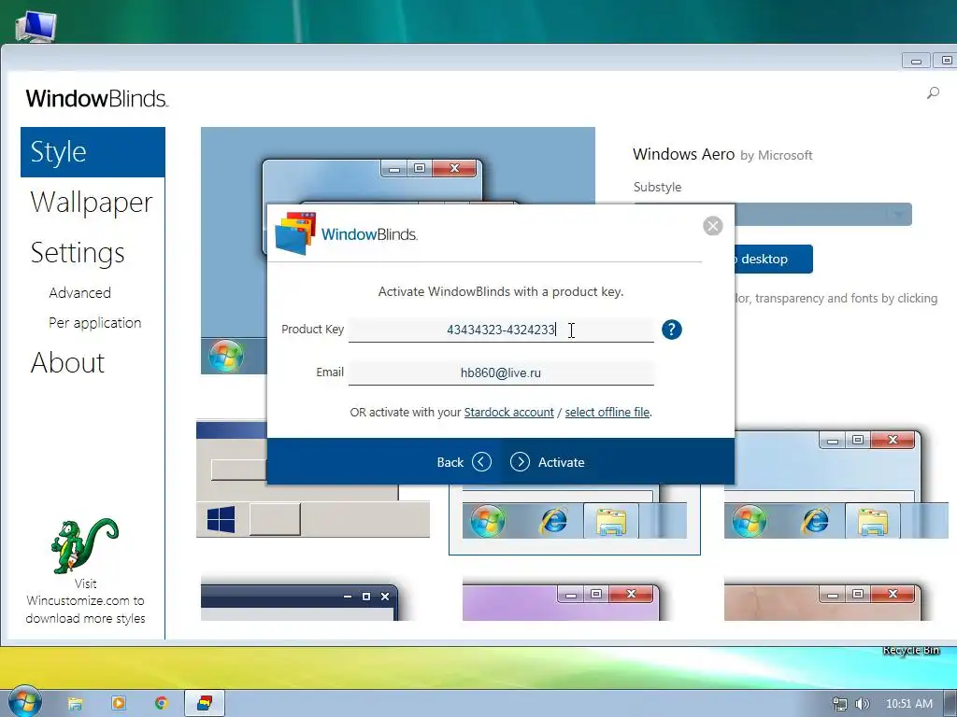The width and height of the screenshot is (957, 717).
Task: Open the About section
Action: click(67, 362)
